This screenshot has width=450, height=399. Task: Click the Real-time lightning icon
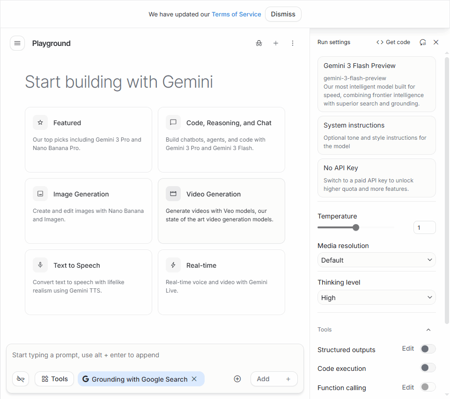point(173,265)
